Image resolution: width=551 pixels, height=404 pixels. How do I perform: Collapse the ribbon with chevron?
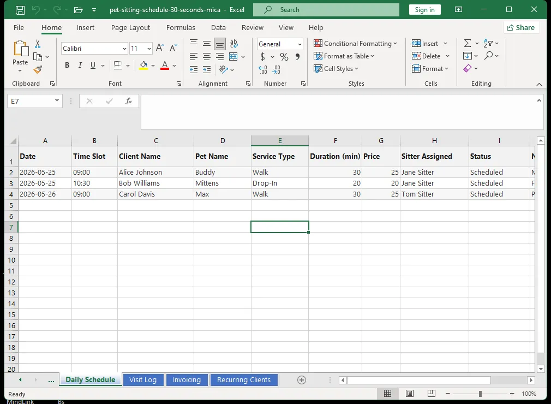click(539, 84)
